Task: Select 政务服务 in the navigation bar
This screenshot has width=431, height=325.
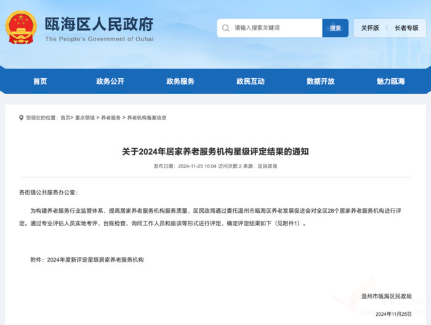Action: (180, 81)
